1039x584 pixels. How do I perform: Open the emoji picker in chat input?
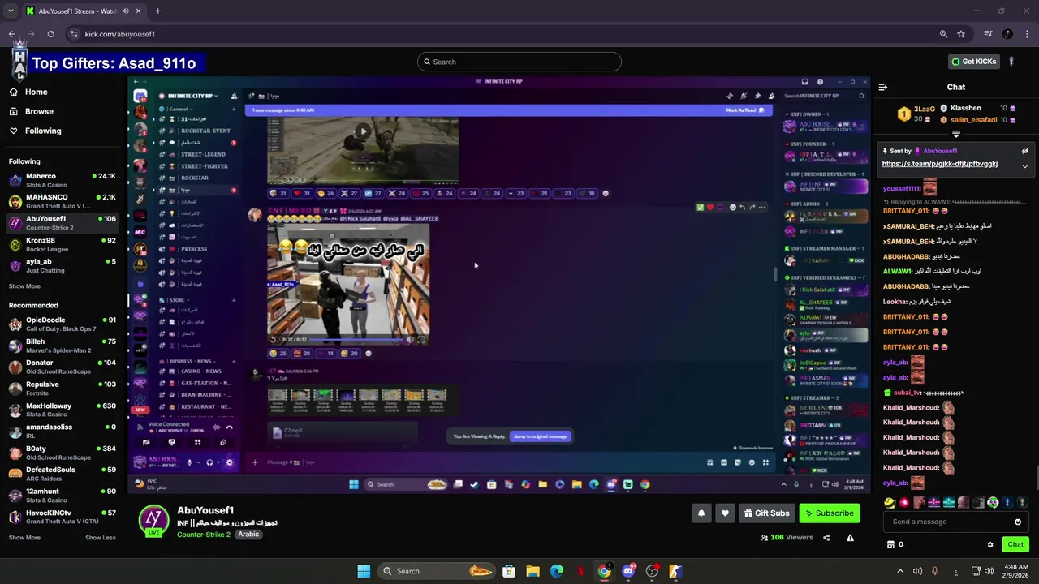pyautogui.click(x=1018, y=522)
